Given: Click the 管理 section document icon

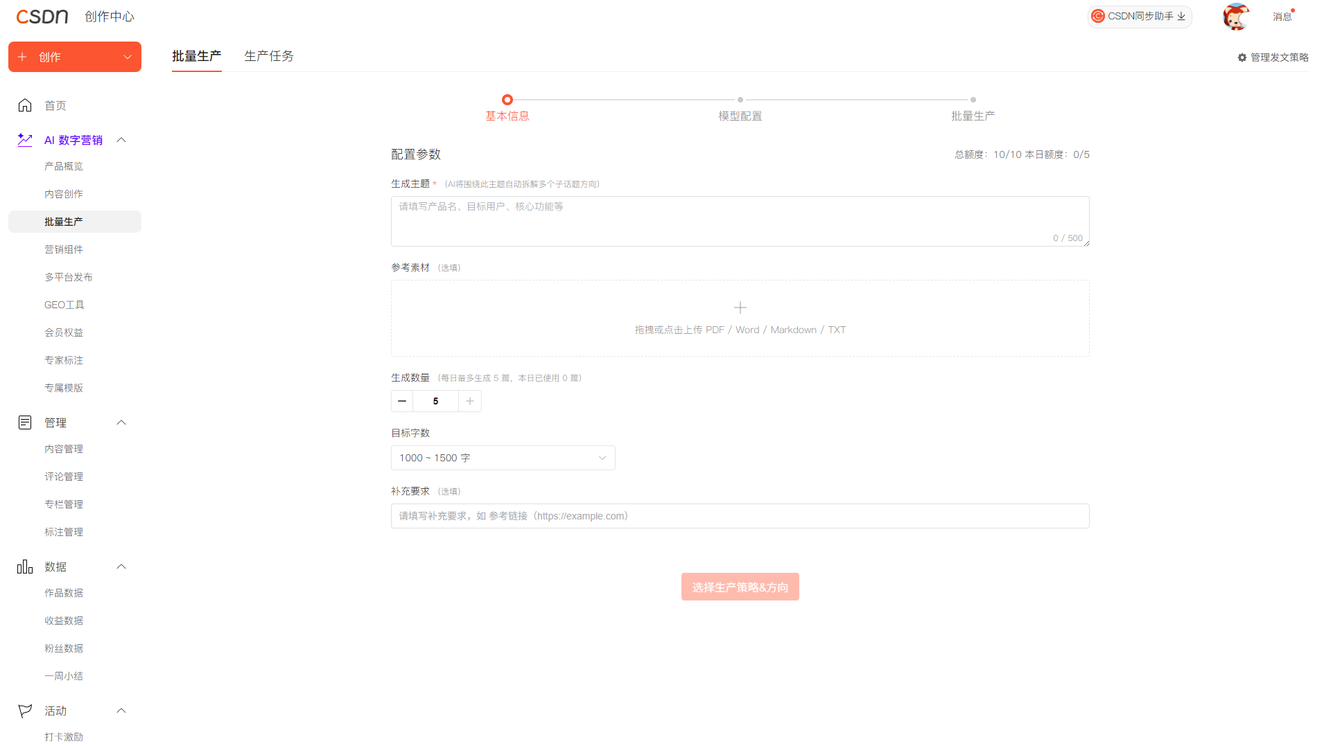Looking at the screenshot, I should point(25,422).
